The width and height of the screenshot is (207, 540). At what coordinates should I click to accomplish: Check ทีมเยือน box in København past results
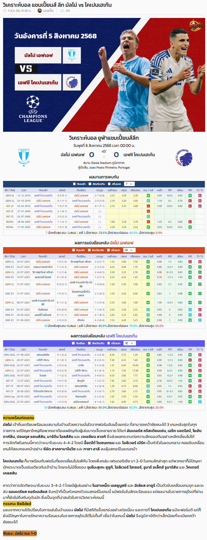pos(73,343)
